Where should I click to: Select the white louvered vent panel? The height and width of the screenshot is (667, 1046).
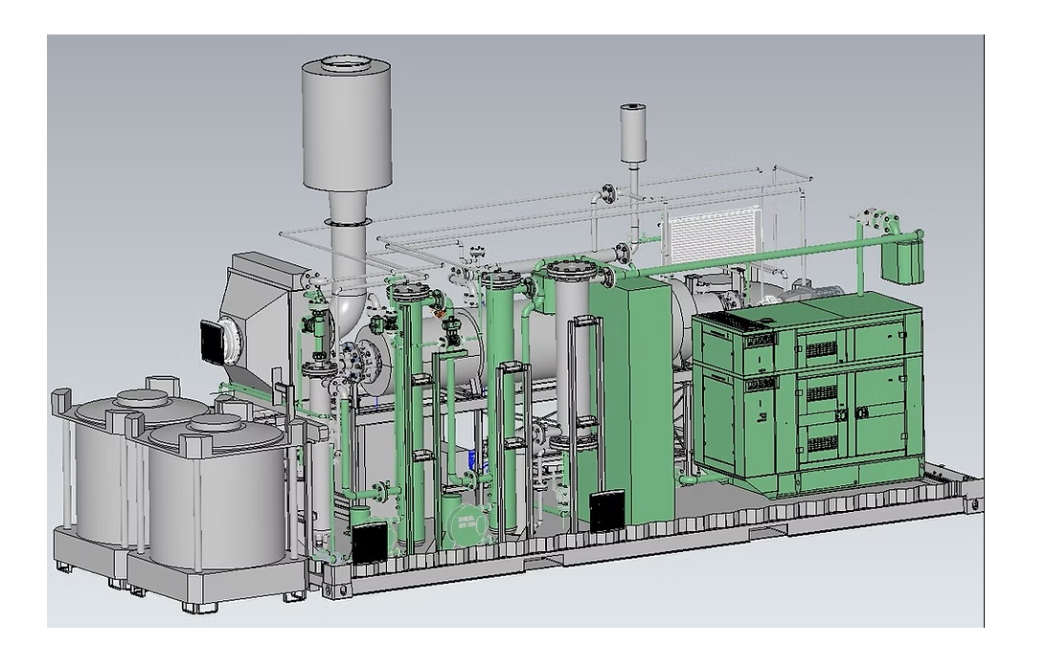point(709,235)
